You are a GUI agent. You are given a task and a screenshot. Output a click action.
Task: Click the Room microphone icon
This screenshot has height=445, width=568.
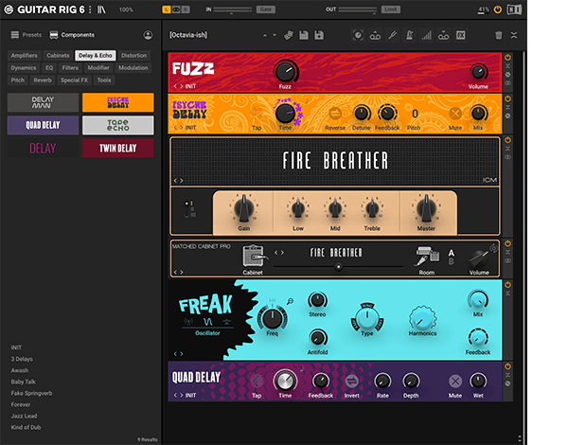427,257
